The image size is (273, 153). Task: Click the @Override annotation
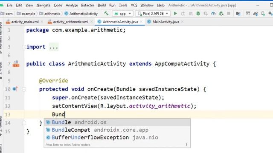(53, 81)
